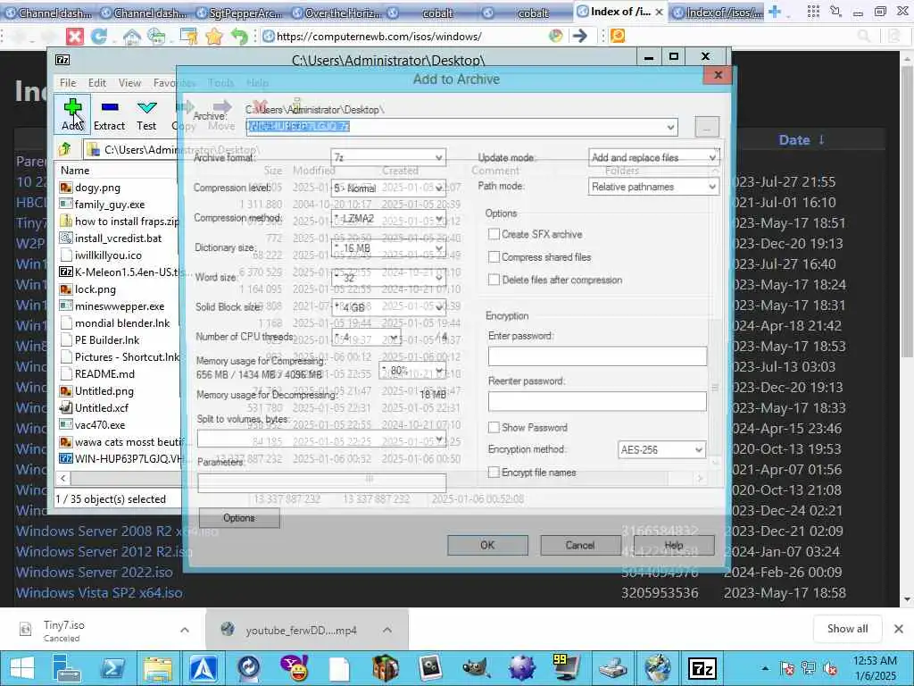Open the Compression level dropdown
The height and width of the screenshot is (686, 914).
point(389,188)
